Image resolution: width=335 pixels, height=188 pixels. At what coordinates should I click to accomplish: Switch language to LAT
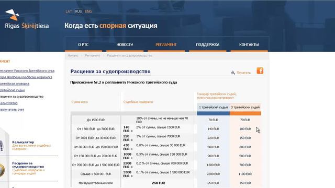(x=69, y=11)
